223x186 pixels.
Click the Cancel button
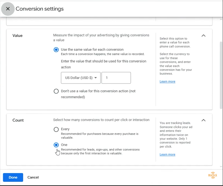click(x=33, y=177)
